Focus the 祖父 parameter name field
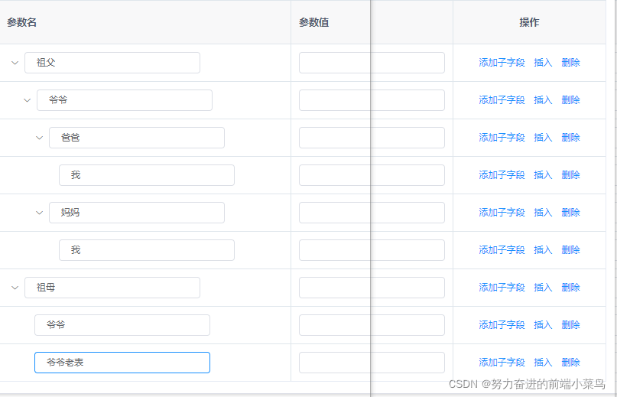617x397 pixels. click(x=112, y=63)
